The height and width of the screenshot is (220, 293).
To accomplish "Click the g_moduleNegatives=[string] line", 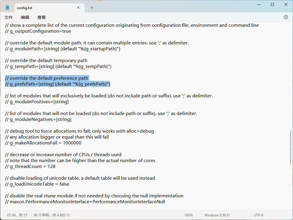I will (x=38, y=119).
